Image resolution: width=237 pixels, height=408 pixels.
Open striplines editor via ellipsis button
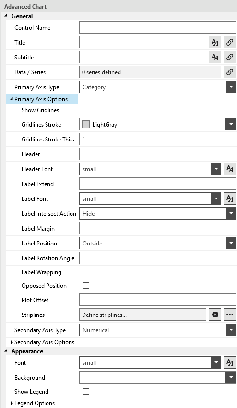(230, 315)
